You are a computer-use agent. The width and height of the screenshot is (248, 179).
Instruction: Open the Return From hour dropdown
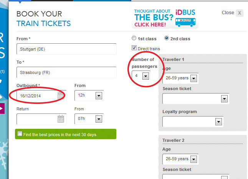click(x=89, y=119)
